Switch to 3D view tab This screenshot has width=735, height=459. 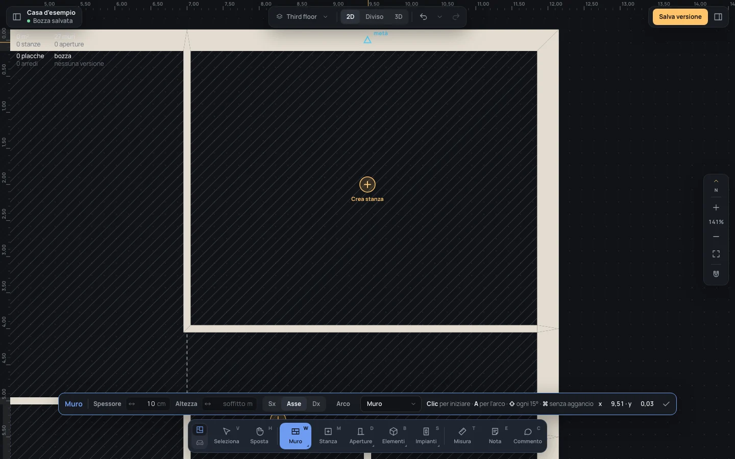(399, 17)
